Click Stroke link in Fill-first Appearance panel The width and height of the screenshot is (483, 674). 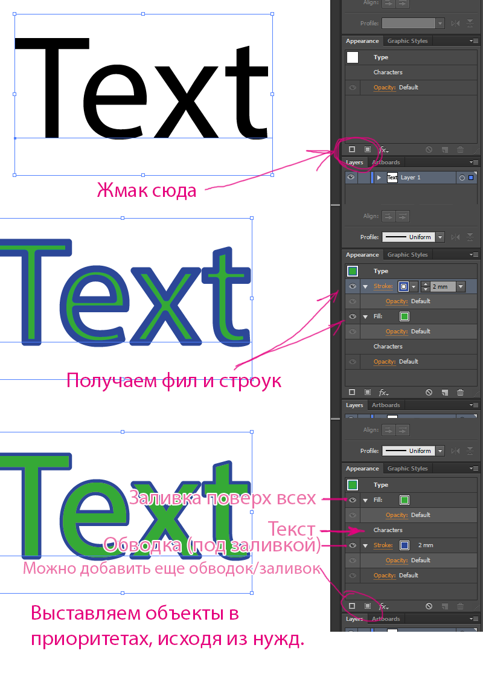coord(383,545)
